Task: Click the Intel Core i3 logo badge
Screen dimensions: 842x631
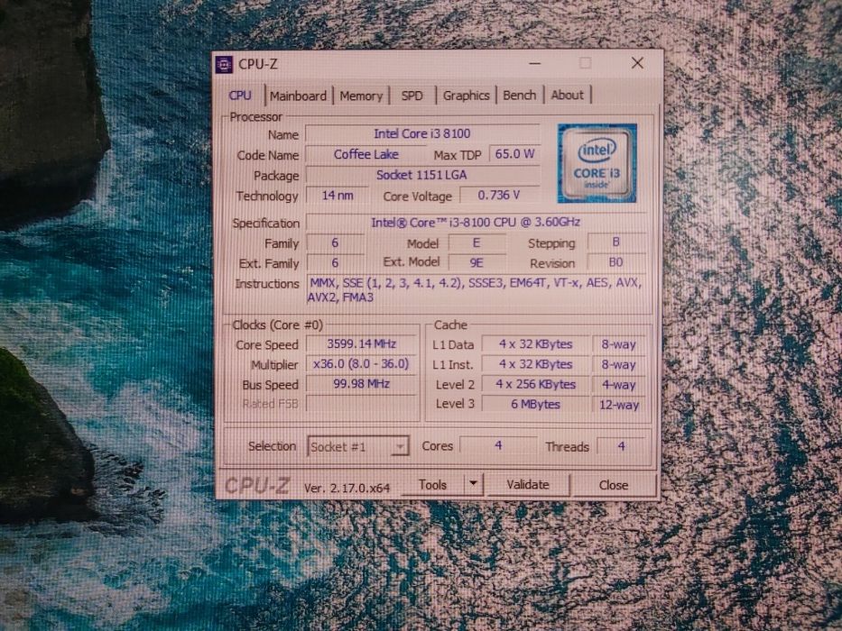Action: 597,163
